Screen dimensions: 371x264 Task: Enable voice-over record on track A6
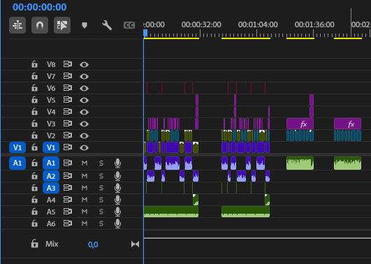pos(117,223)
